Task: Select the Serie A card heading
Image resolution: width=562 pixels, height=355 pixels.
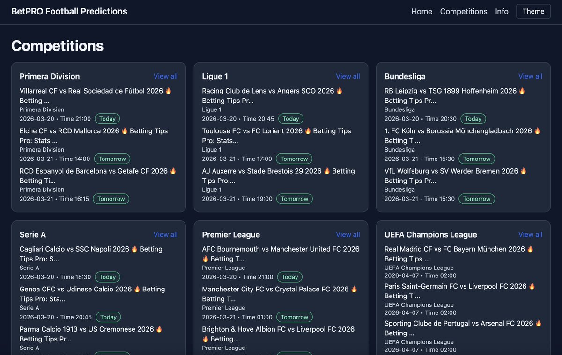Action: point(33,234)
